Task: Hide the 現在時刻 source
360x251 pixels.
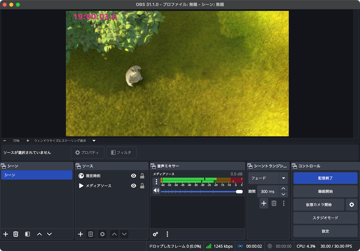Action: coord(133,176)
